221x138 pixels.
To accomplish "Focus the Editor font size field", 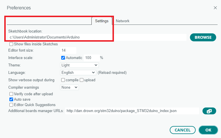I will (68, 50).
